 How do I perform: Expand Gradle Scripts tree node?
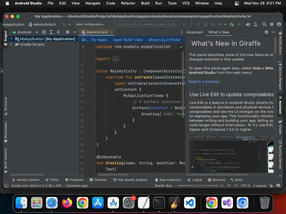pyautogui.click(x=11, y=44)
